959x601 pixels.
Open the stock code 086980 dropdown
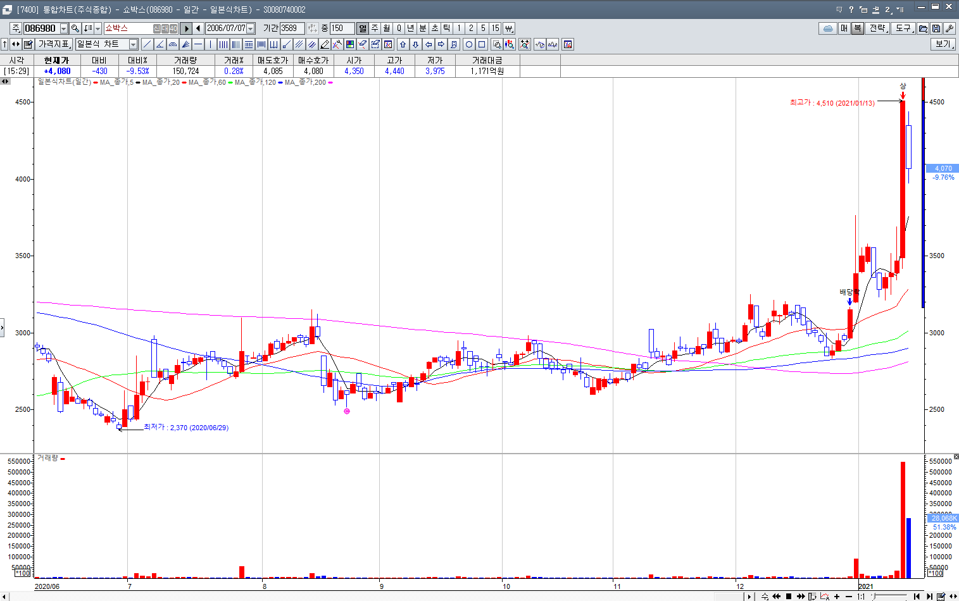point(64,28)
